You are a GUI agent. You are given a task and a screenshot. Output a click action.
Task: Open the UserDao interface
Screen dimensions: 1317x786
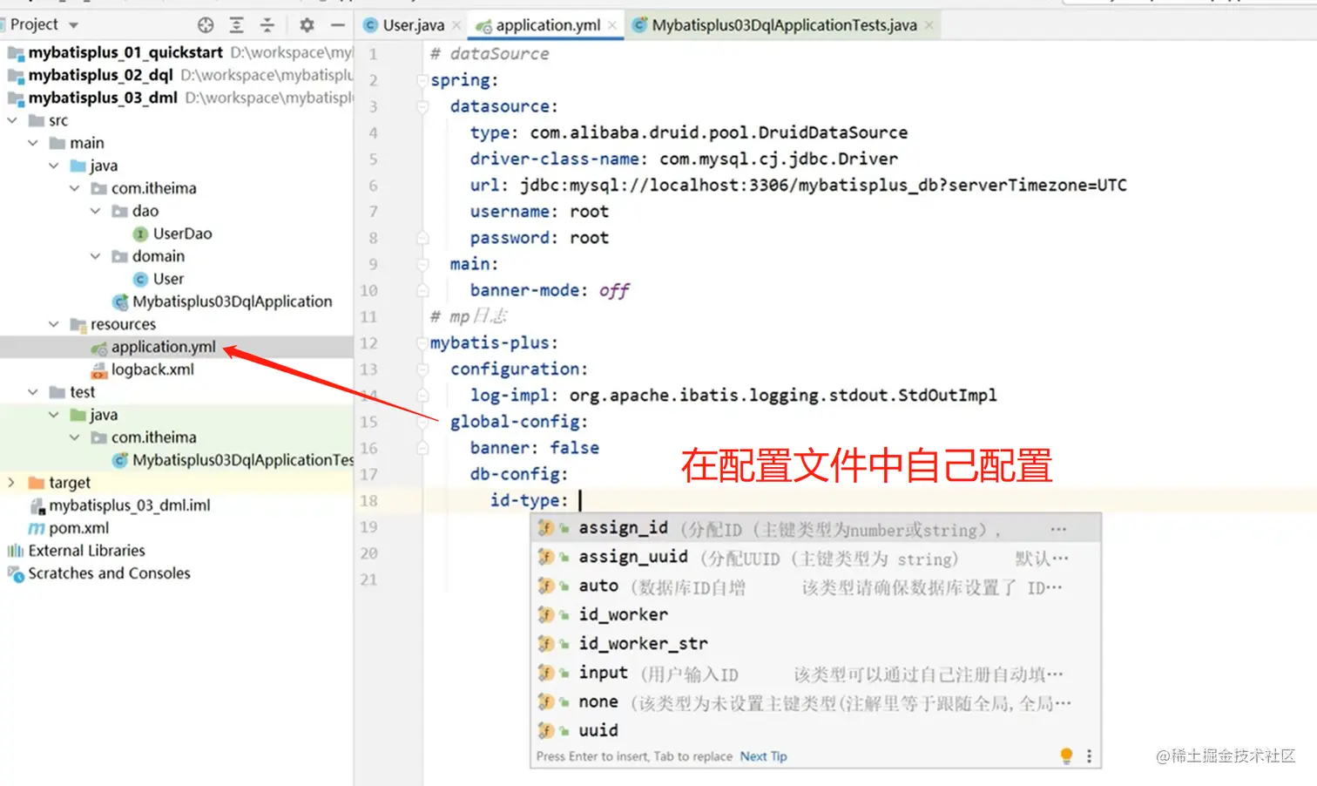tap(182, 234)
